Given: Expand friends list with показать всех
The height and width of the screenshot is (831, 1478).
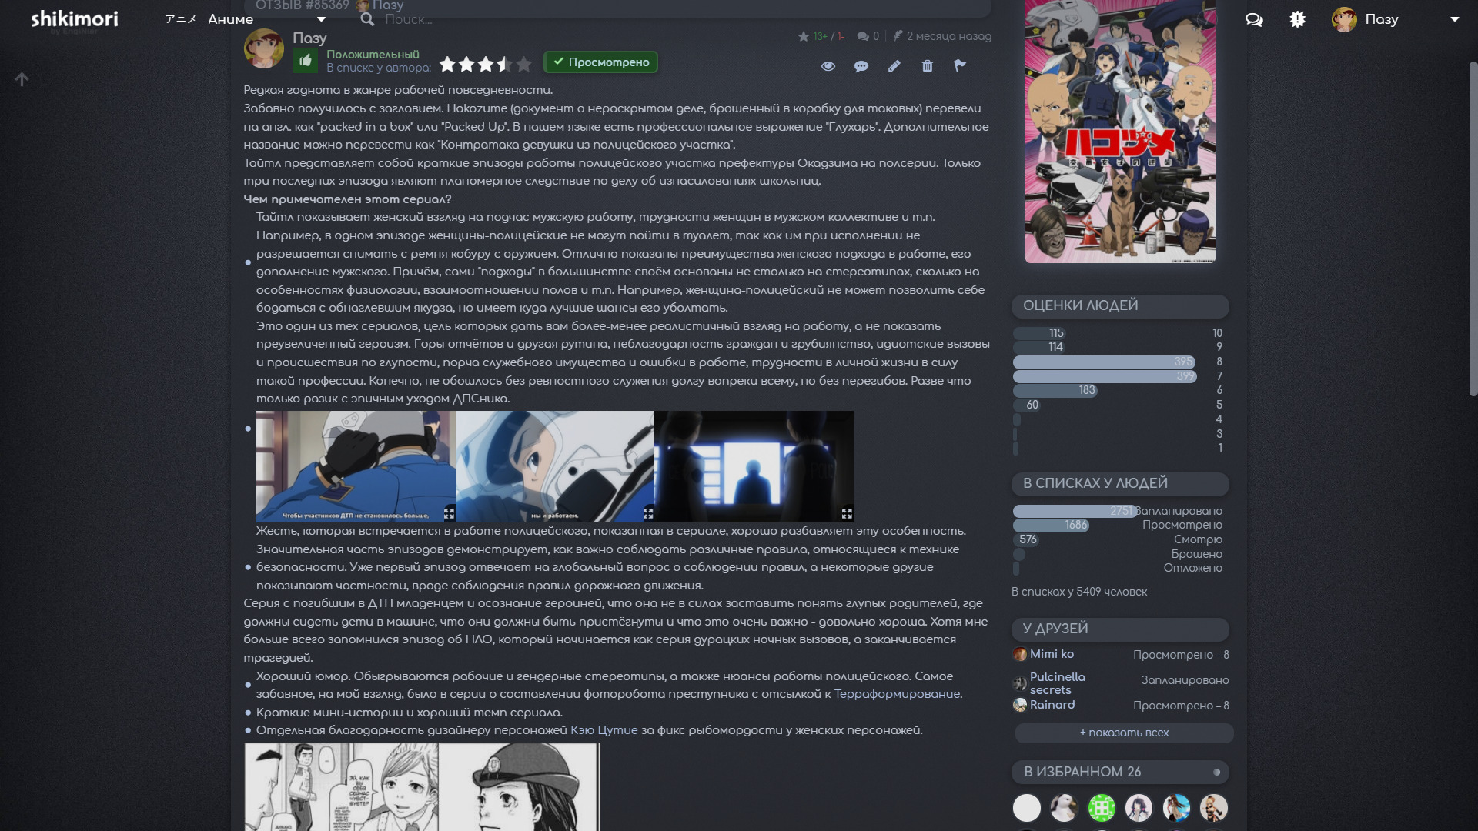Looking at the screenshot, I should pos(1123,733).
